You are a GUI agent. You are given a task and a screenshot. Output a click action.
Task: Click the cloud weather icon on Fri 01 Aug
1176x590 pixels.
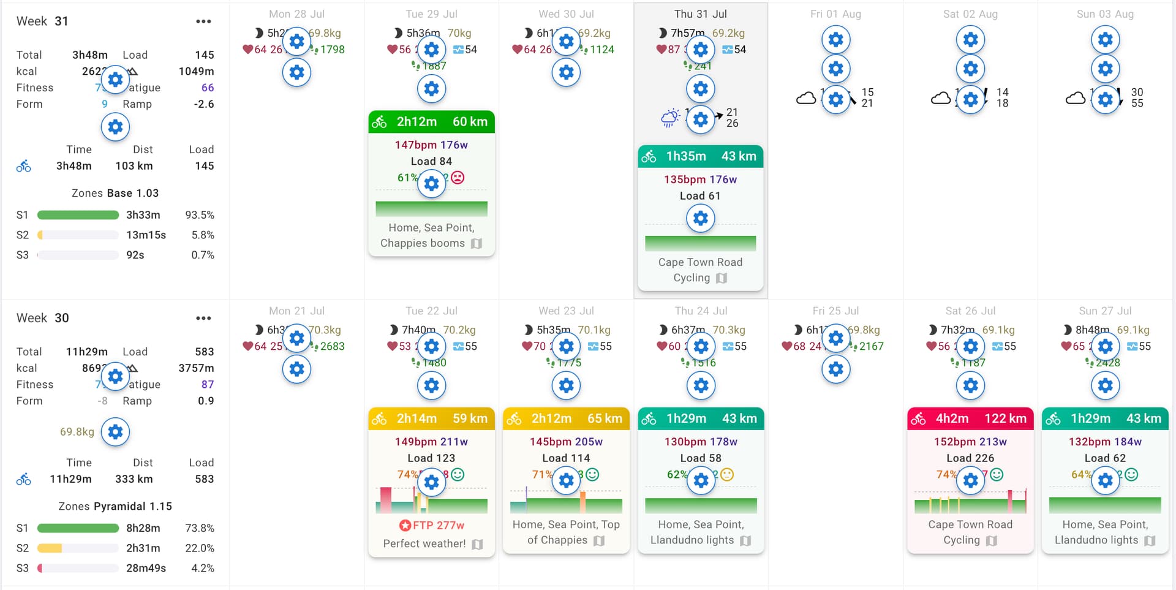point(806,98)
